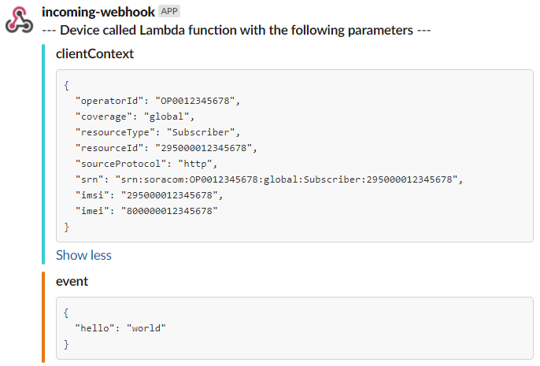Click the sourceProtocol http line
Screen dimensions: 540x366
click(146, 164)
